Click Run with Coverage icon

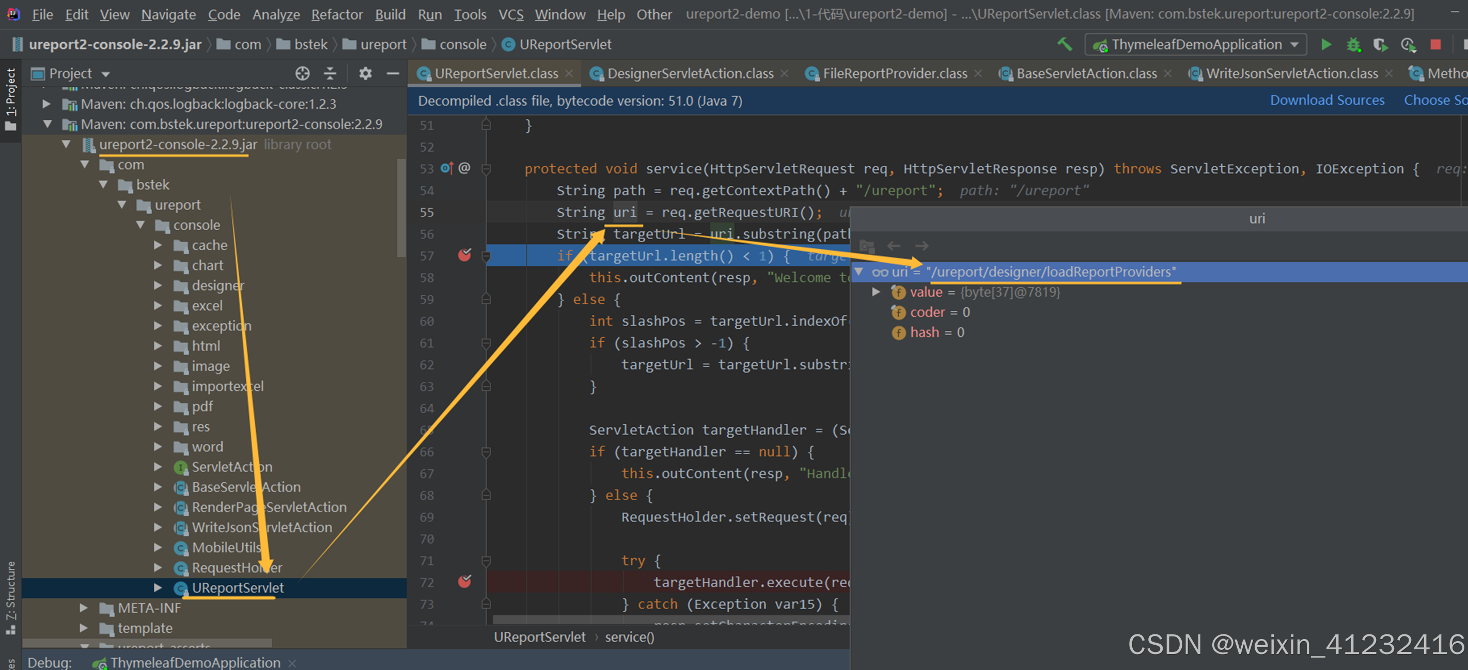(1380, 44)
